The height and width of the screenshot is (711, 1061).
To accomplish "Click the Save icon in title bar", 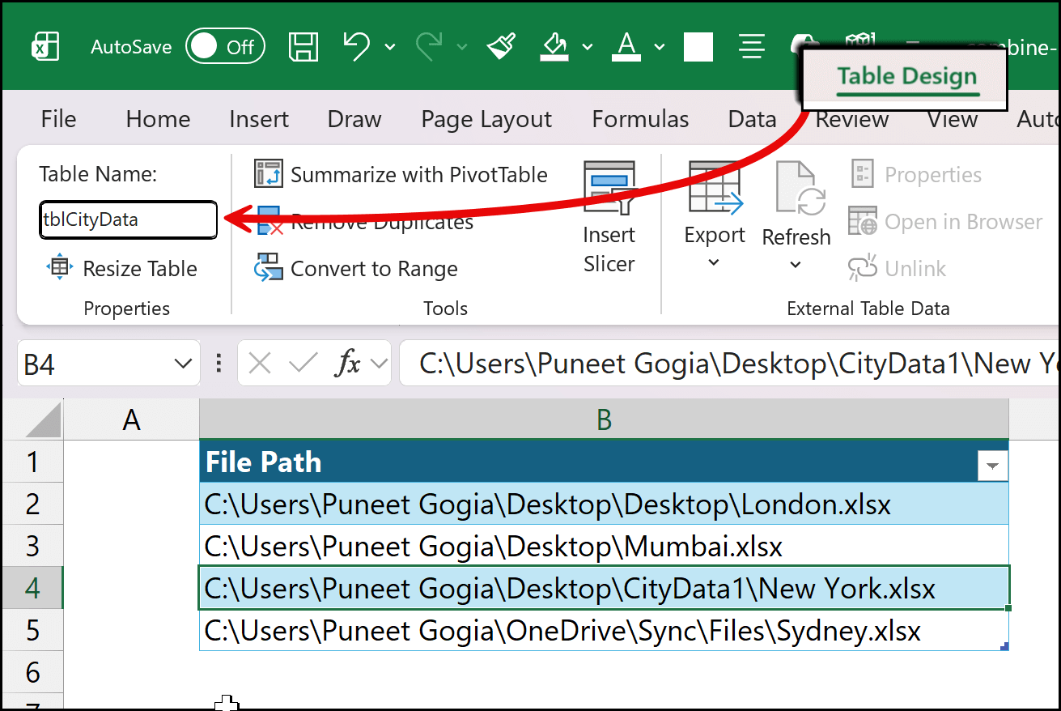I will pyautogui.click(x=303, y=46).
